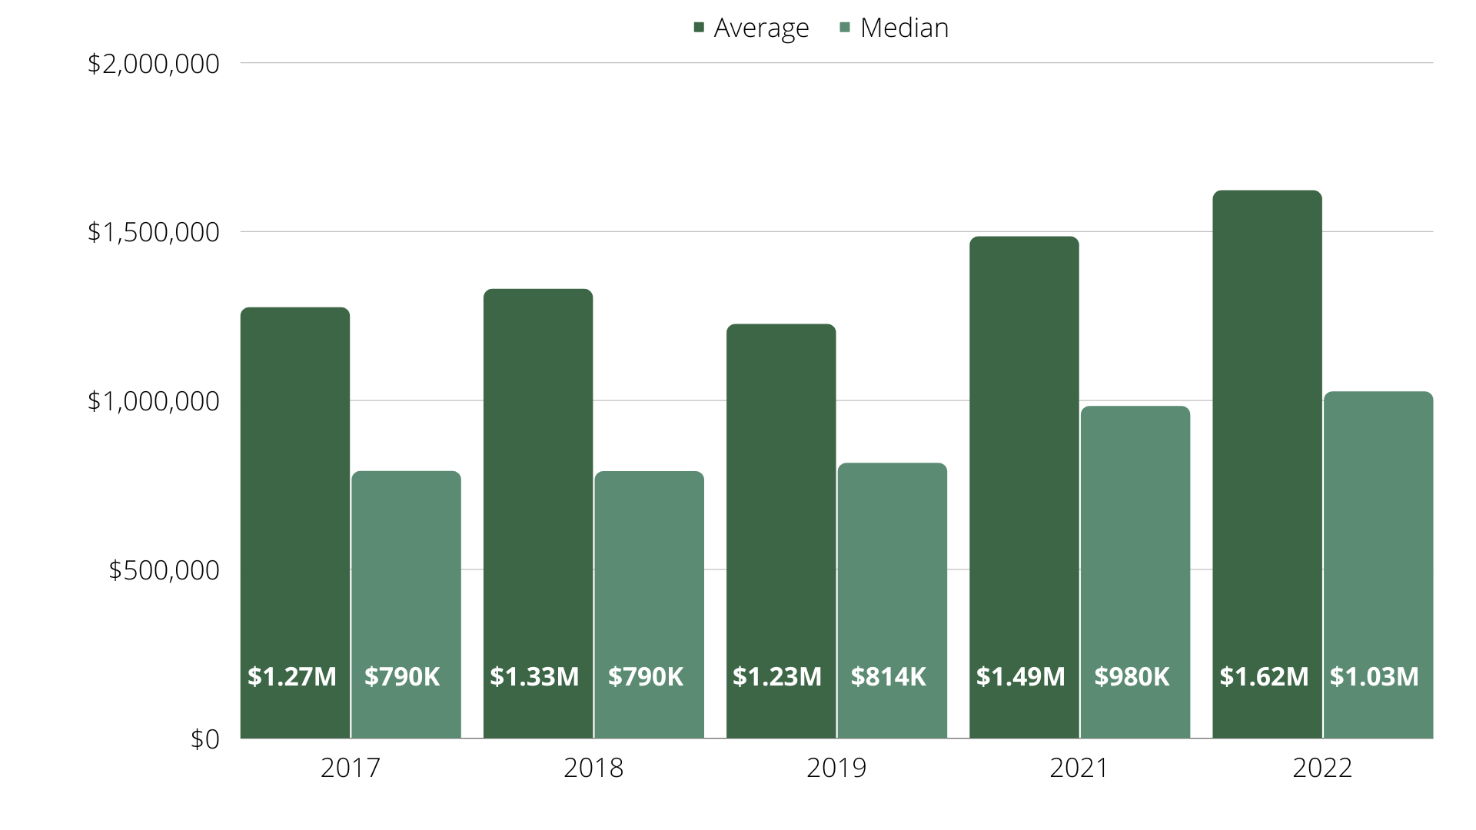Click the $814K data label

[x=889, y=676]
